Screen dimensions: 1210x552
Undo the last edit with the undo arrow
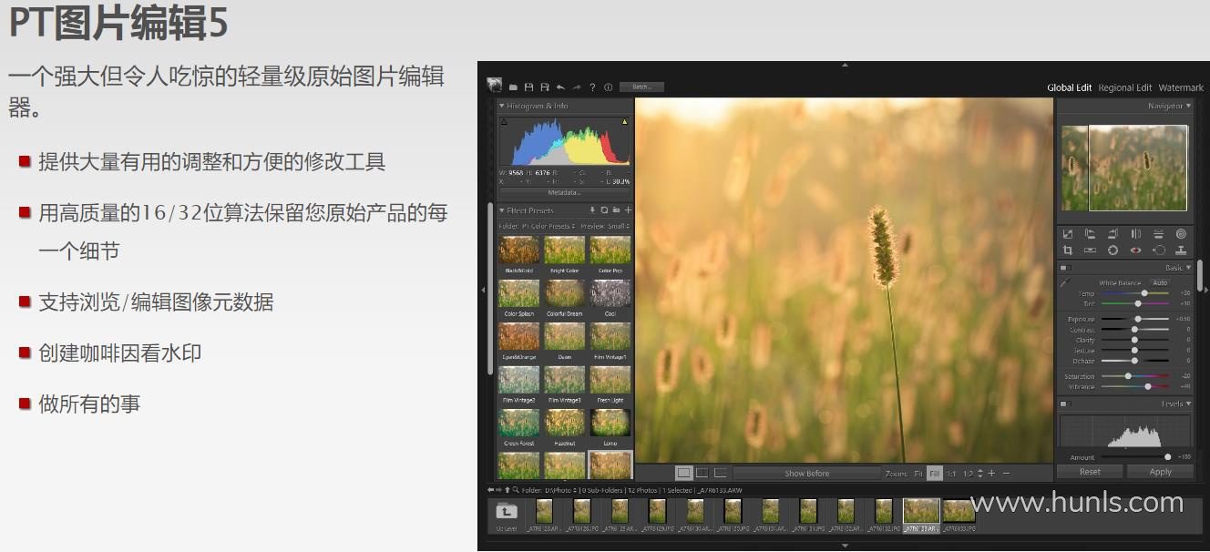560,87
